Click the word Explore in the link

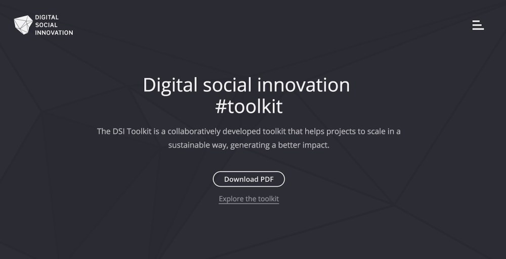tap(231, 199)
